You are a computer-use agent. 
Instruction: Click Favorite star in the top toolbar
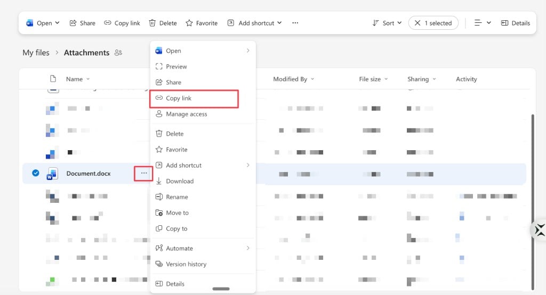202,23
